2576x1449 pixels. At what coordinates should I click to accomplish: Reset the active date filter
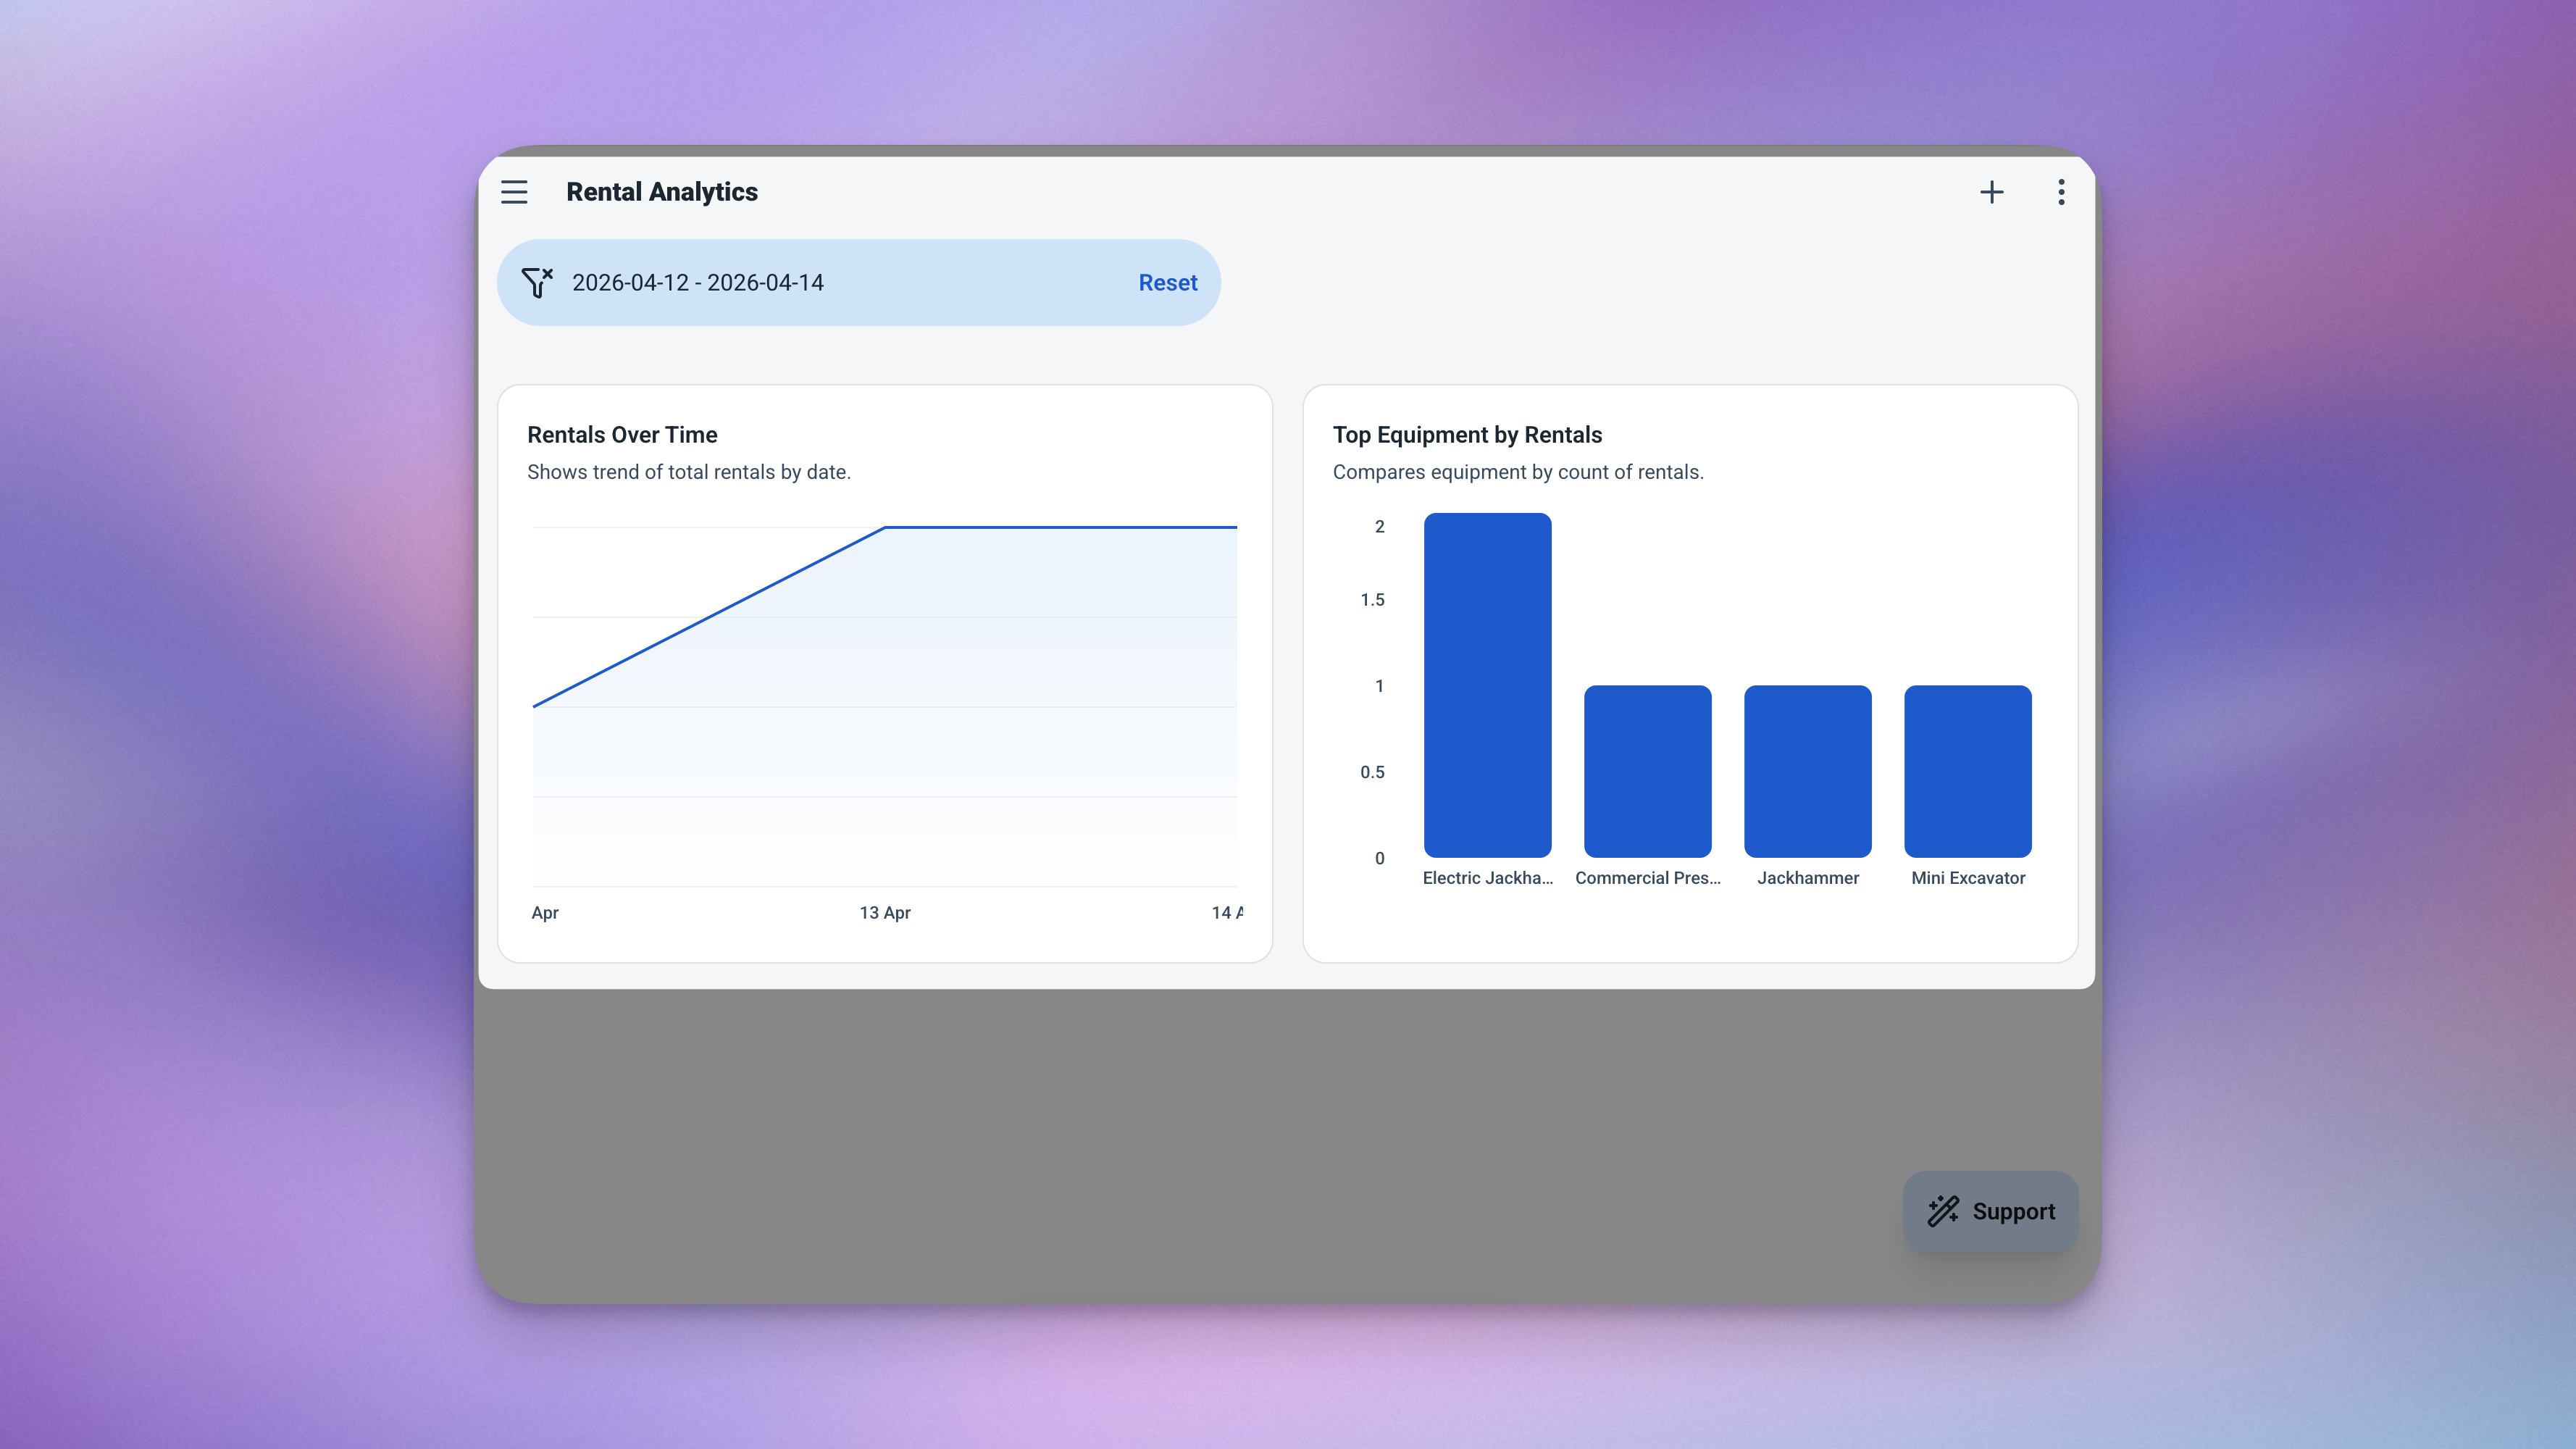tap(1167, 282)
